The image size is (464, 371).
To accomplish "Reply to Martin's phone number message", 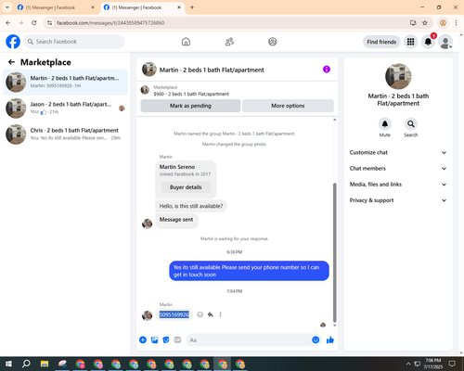I will [x=211, y=314].
